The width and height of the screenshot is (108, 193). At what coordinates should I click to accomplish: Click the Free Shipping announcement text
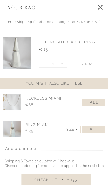54,22
